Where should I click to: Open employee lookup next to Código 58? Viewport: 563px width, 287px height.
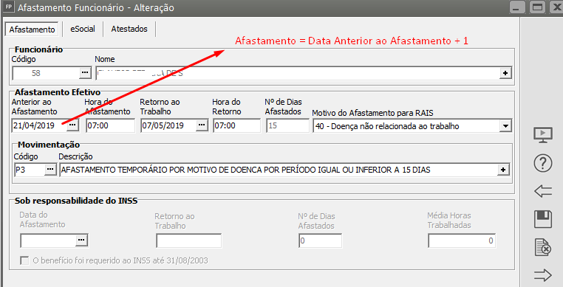pyautogui.click(x=85, y=73)
